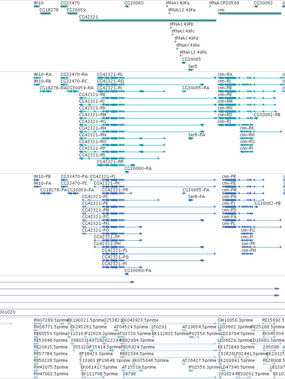Screen dimensions: 285x379
Task: Select the long CG42321 gene bar
Action: coord(148,20)
